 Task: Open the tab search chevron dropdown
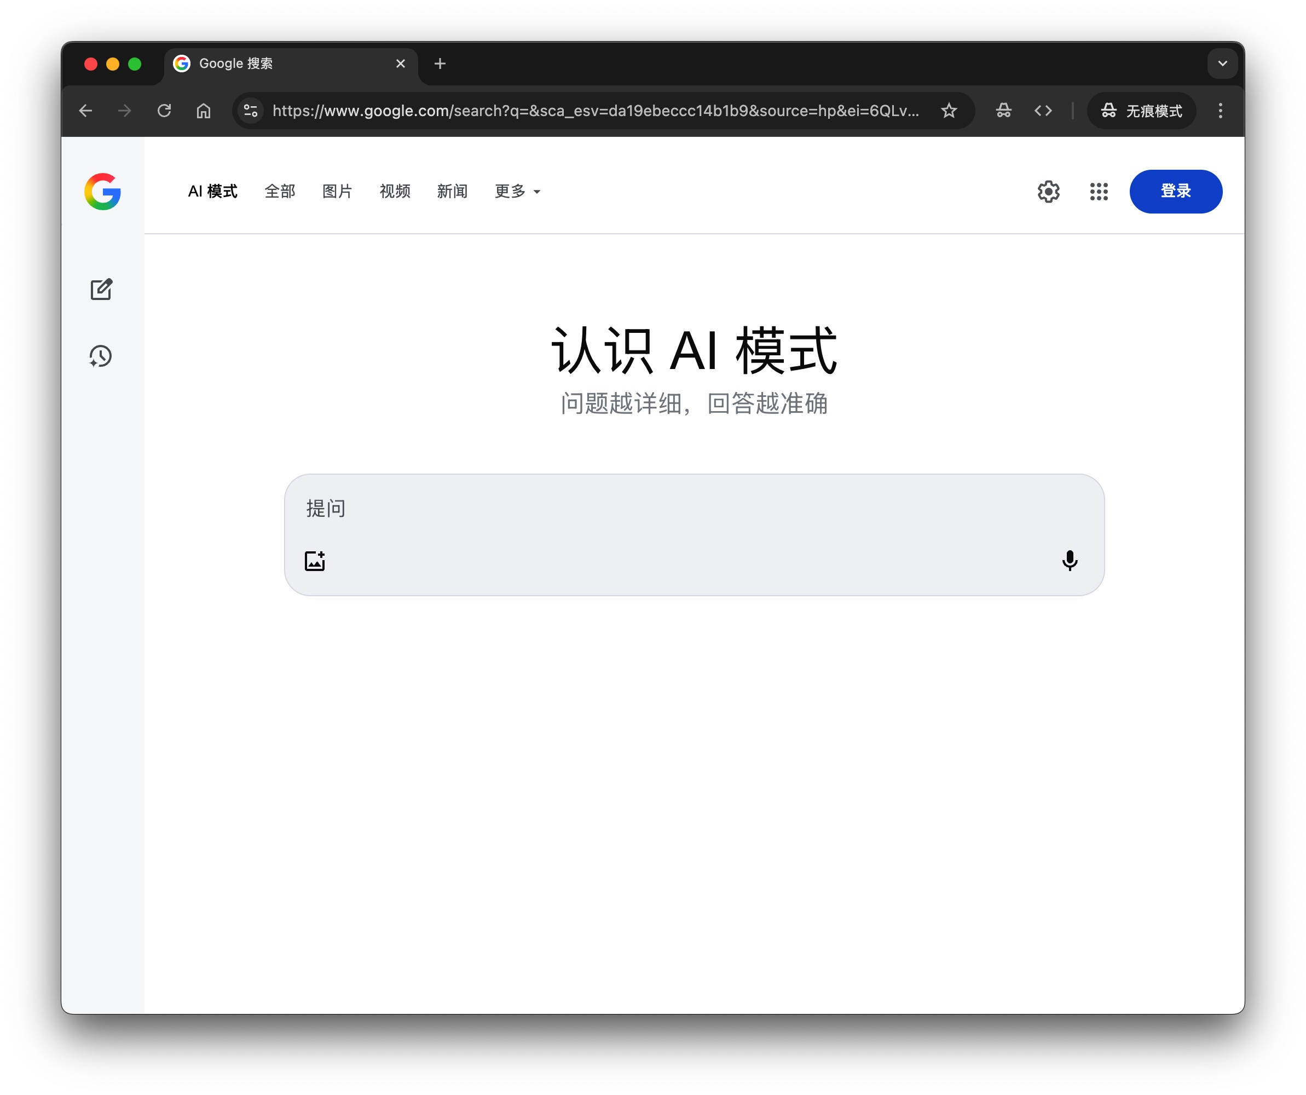1221,64
